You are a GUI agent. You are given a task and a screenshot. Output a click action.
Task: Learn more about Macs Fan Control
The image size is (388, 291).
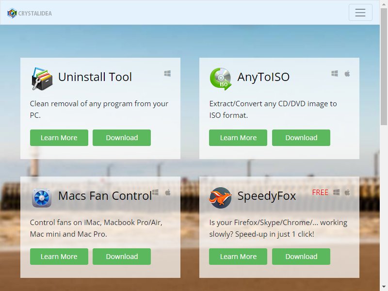click(59, 257)
